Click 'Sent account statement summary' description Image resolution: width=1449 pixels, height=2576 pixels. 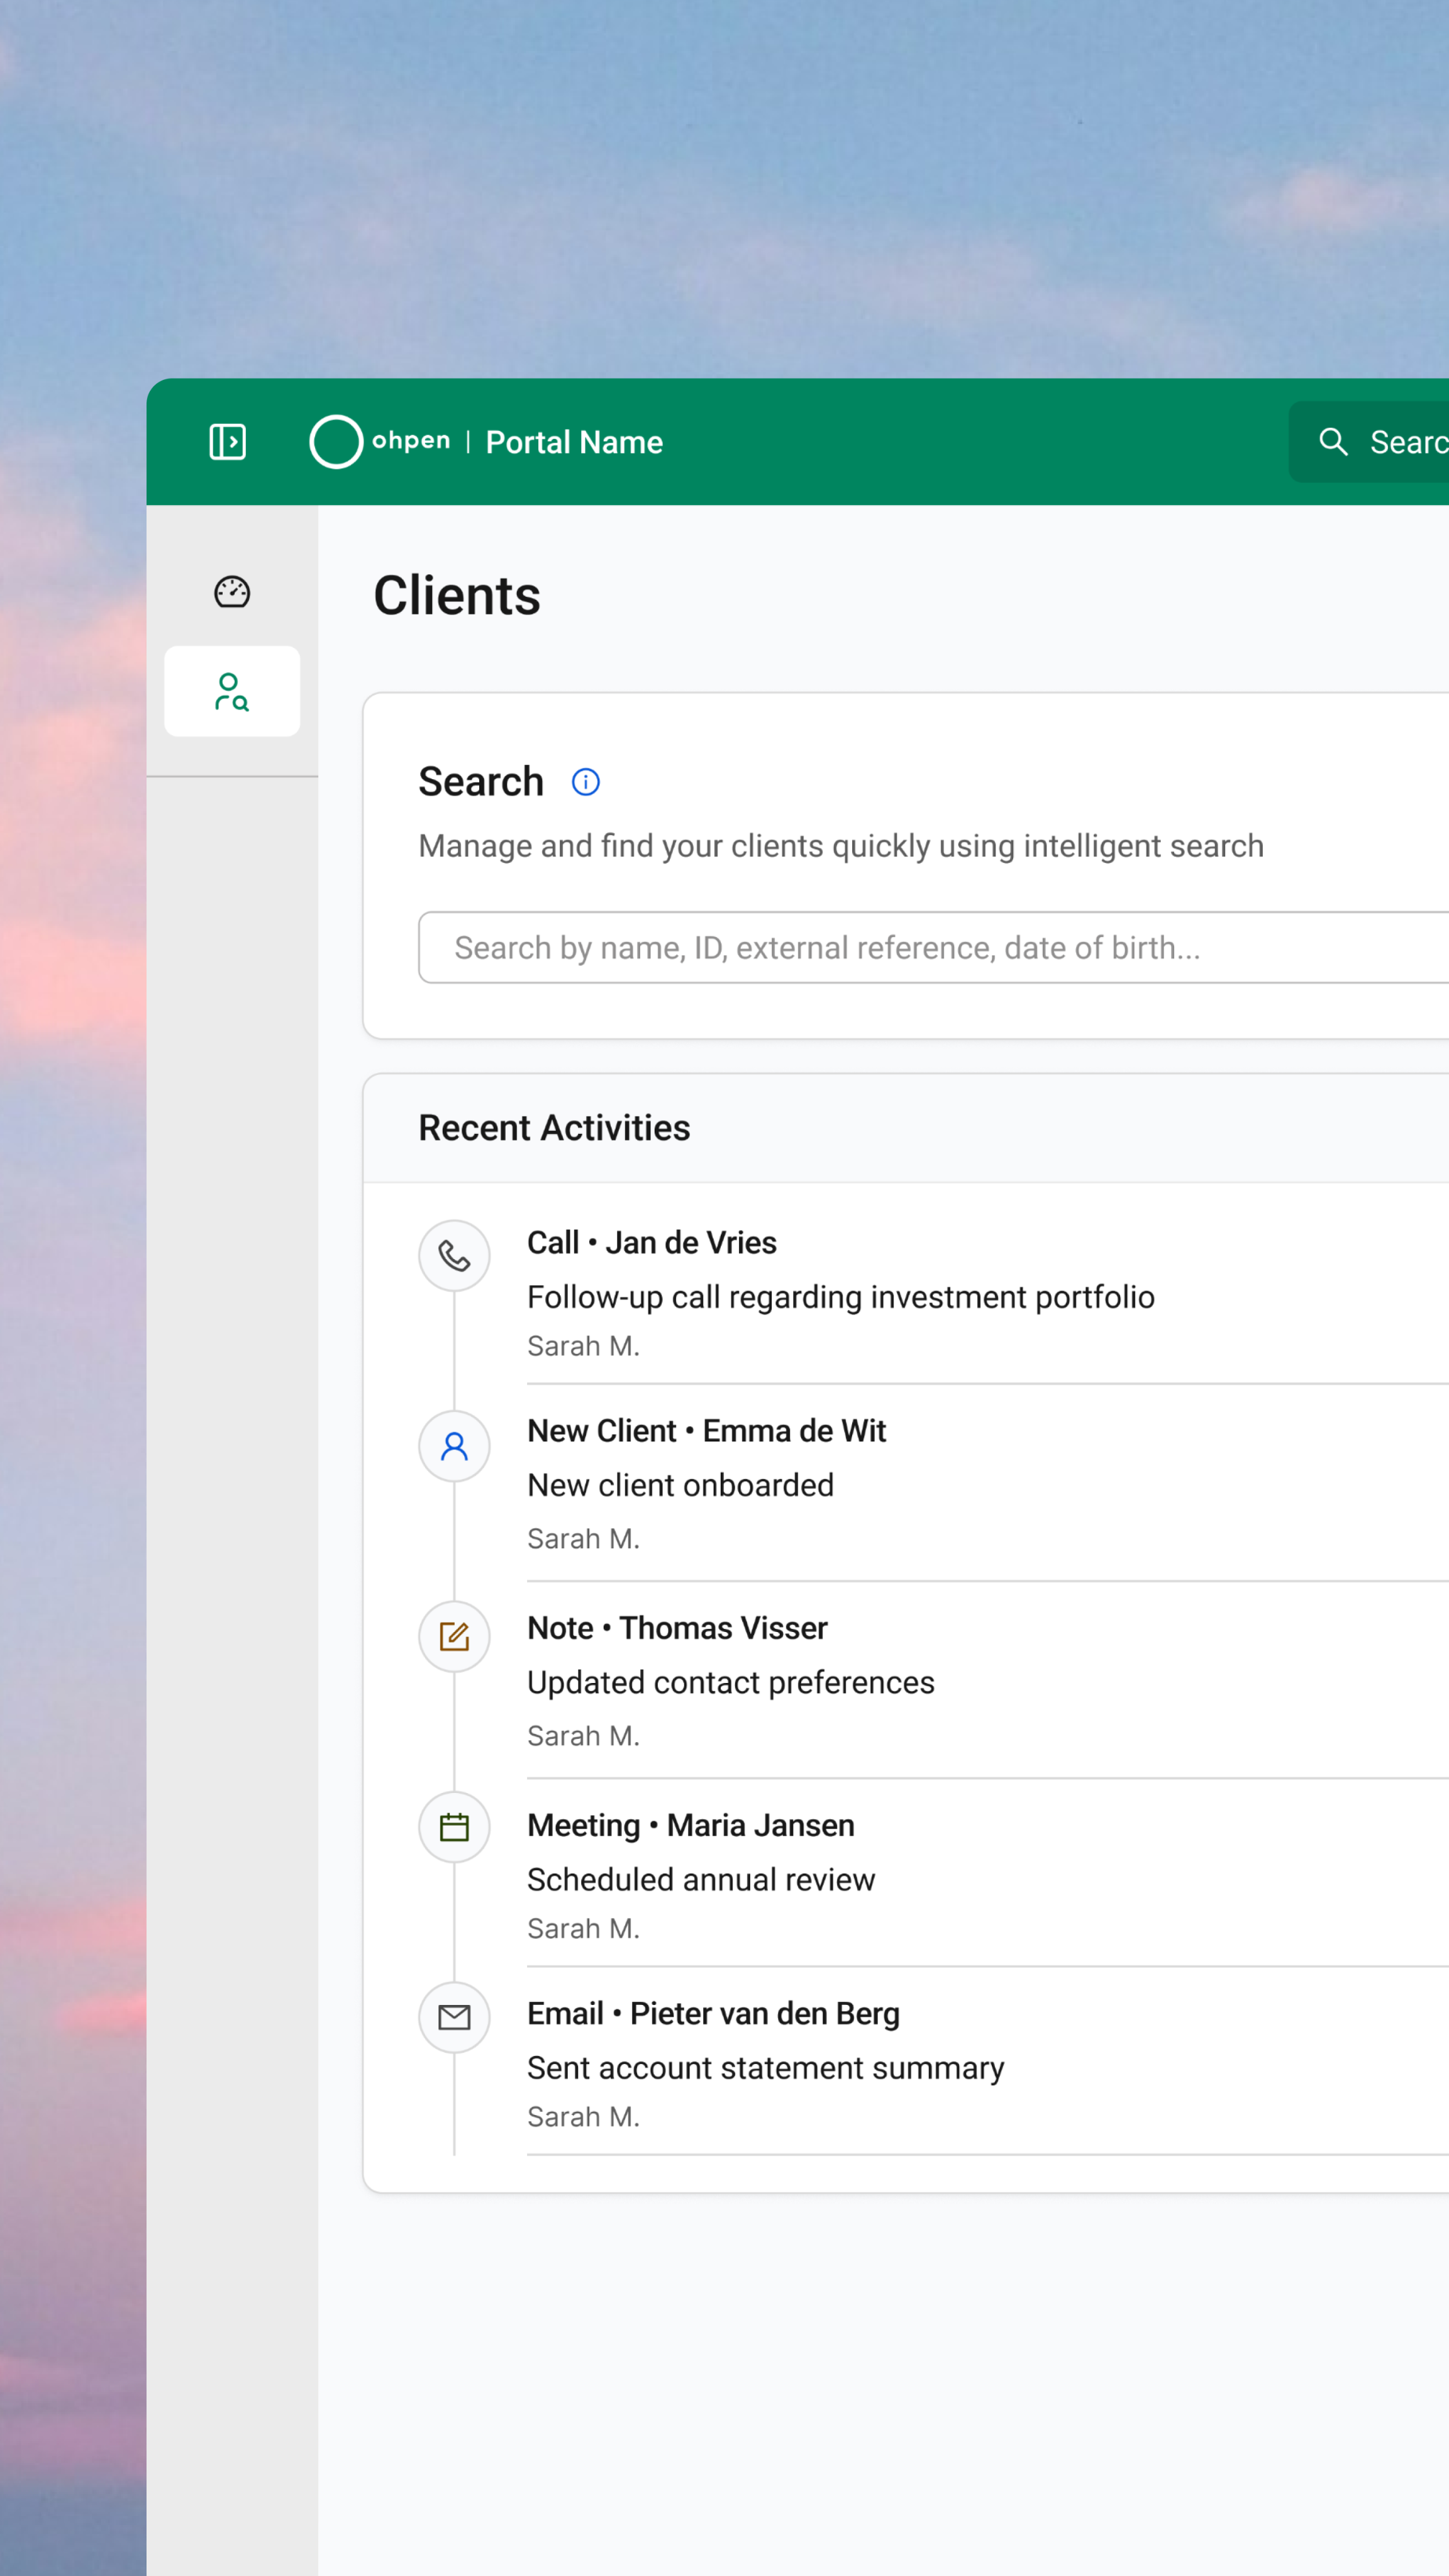766,2068
